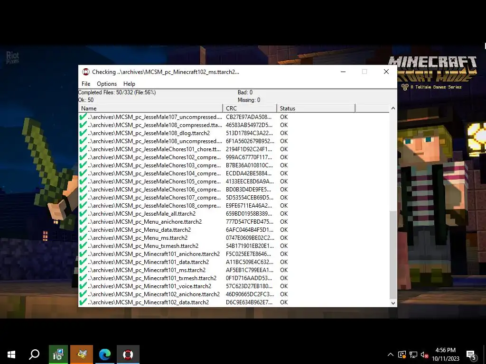The height and width of the screenshot is (364, 486).
Task: Click the vertical scrollbar thumb
Action: pyautogui.click(x=393, y=255)
